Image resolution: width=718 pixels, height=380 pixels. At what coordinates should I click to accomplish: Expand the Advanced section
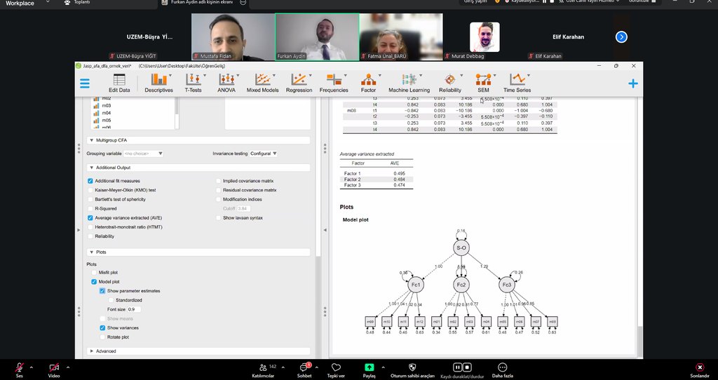(105, 351)
